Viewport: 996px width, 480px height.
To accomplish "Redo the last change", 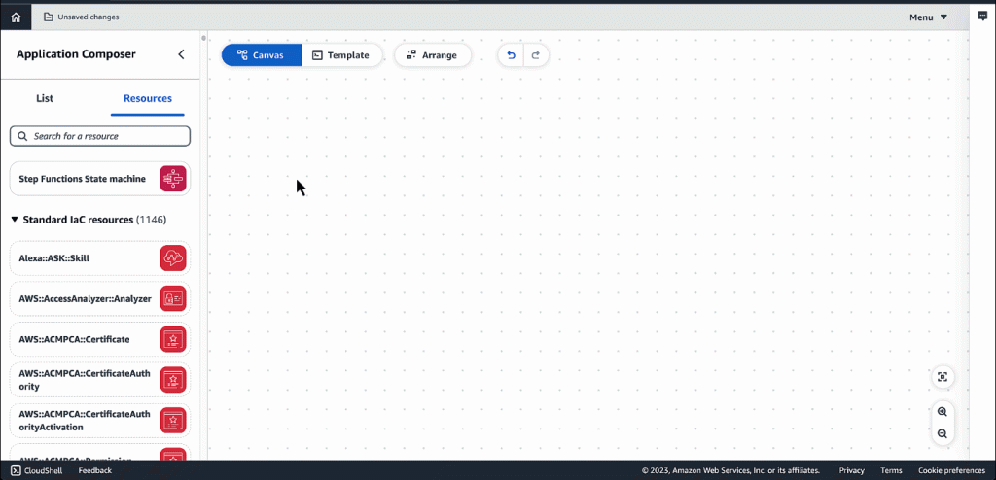I will [x=536, y=55].
